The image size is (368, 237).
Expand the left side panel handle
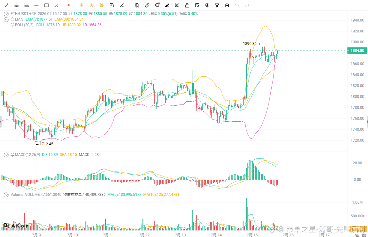pos(1,122)
